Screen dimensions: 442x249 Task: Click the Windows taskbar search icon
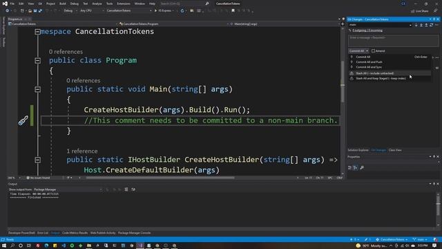pos(12,246)
